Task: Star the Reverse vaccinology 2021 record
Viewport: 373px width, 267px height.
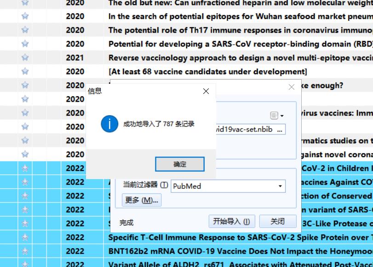Action: pyautogui.click(x=25, y=58)
